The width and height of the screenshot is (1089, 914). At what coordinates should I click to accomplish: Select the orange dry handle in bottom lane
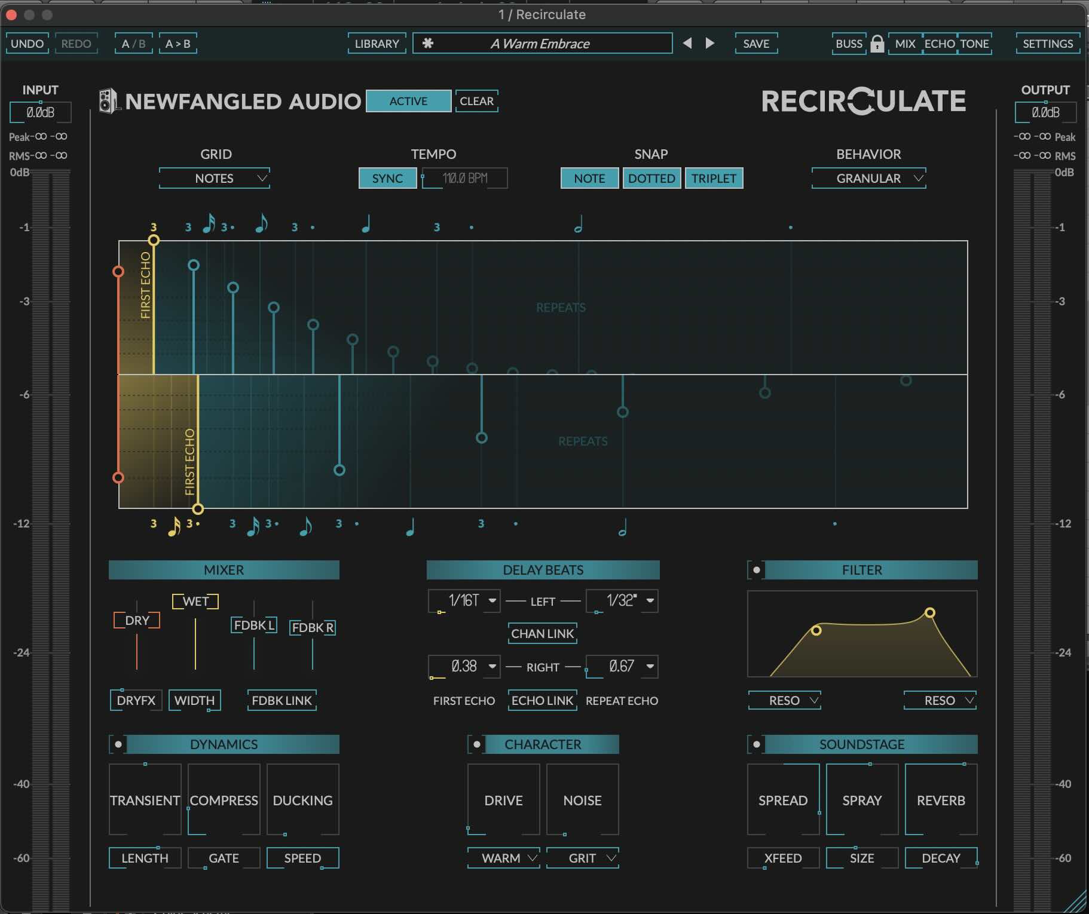click(x=118, y=477)
